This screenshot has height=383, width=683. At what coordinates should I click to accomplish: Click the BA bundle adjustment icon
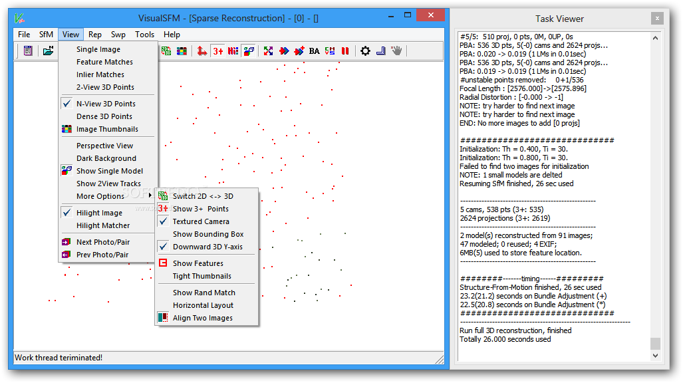click(x=315, y=51)
